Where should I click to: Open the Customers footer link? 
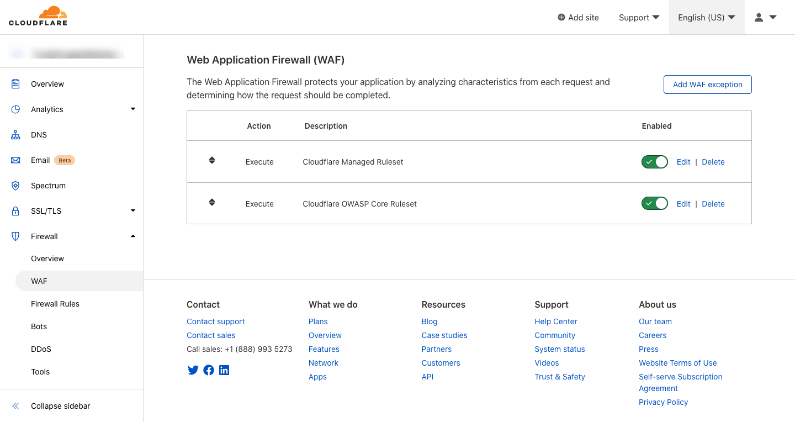coord(441,363)
